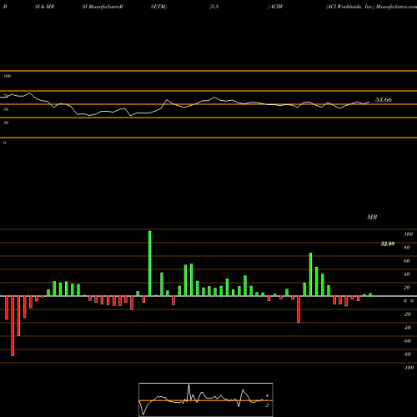Viewport: 417px width, 417px height.
Task: Click the longest red bar in the MR histogram
Action: tap(13, 326)
